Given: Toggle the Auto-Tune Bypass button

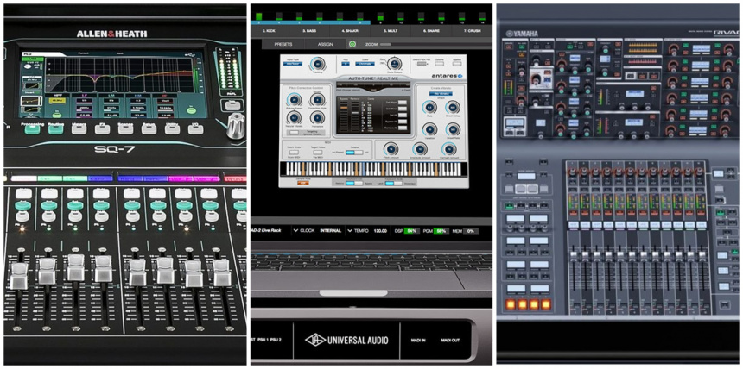Looking at the screenshot, I should (457, 64).
